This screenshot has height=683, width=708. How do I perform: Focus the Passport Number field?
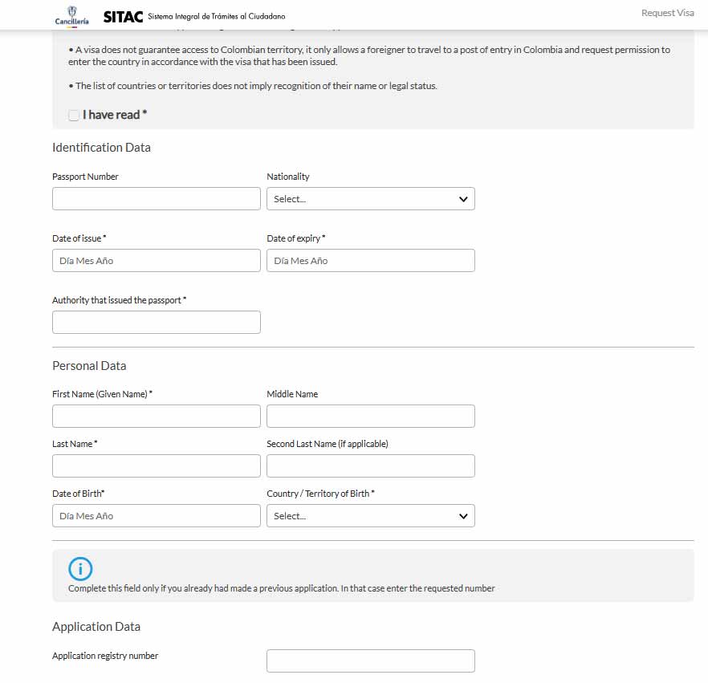pos(157,198)
